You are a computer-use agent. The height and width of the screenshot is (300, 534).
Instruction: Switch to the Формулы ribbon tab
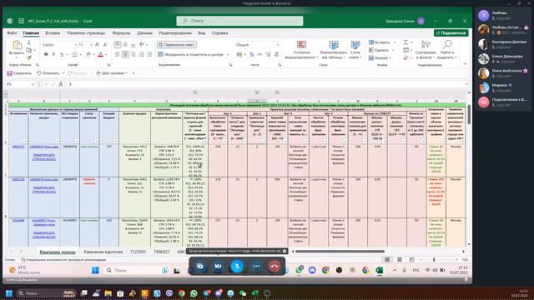point(121,33)
